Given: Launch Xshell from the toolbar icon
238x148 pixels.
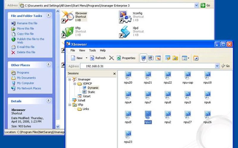Looking at the screenshot, I should tap(168, 58).
